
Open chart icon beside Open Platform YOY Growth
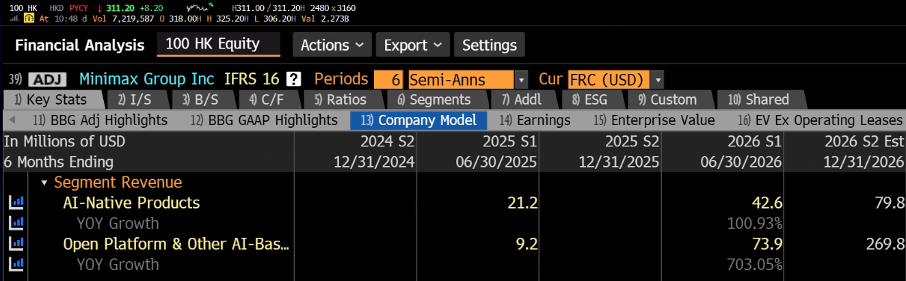(16, 265)
